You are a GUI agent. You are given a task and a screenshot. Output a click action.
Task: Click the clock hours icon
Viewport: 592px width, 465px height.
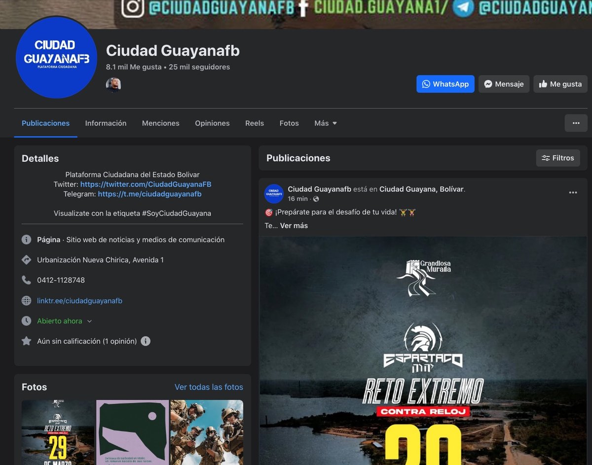point(27,321)
